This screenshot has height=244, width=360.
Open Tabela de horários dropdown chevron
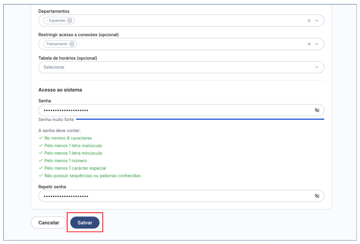317,67
